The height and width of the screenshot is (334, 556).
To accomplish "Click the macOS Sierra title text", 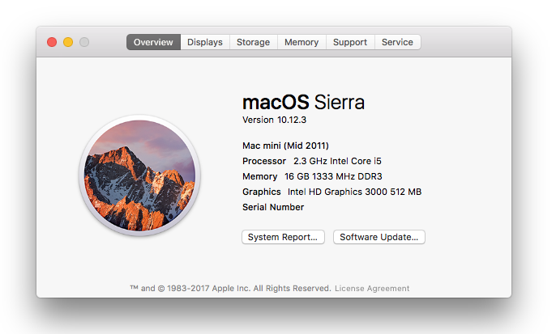I will 303,102.
